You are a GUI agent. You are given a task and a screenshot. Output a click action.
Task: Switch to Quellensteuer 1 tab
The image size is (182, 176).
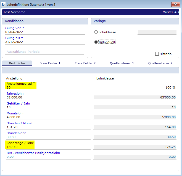(122, 63)
